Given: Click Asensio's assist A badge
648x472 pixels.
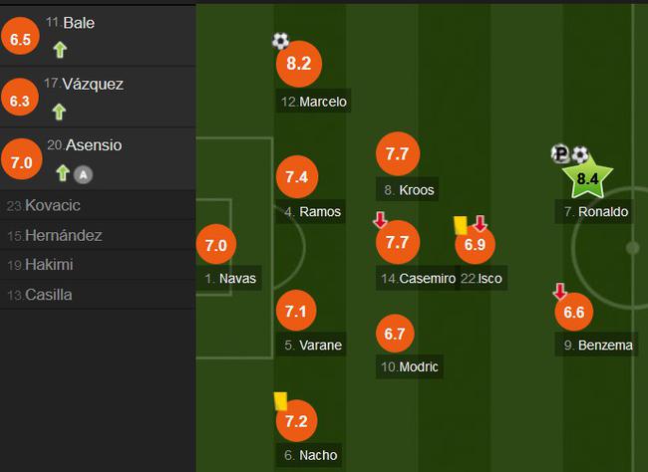Looking at the screenshot, I should pyautogui.click(x=83, y=175).
